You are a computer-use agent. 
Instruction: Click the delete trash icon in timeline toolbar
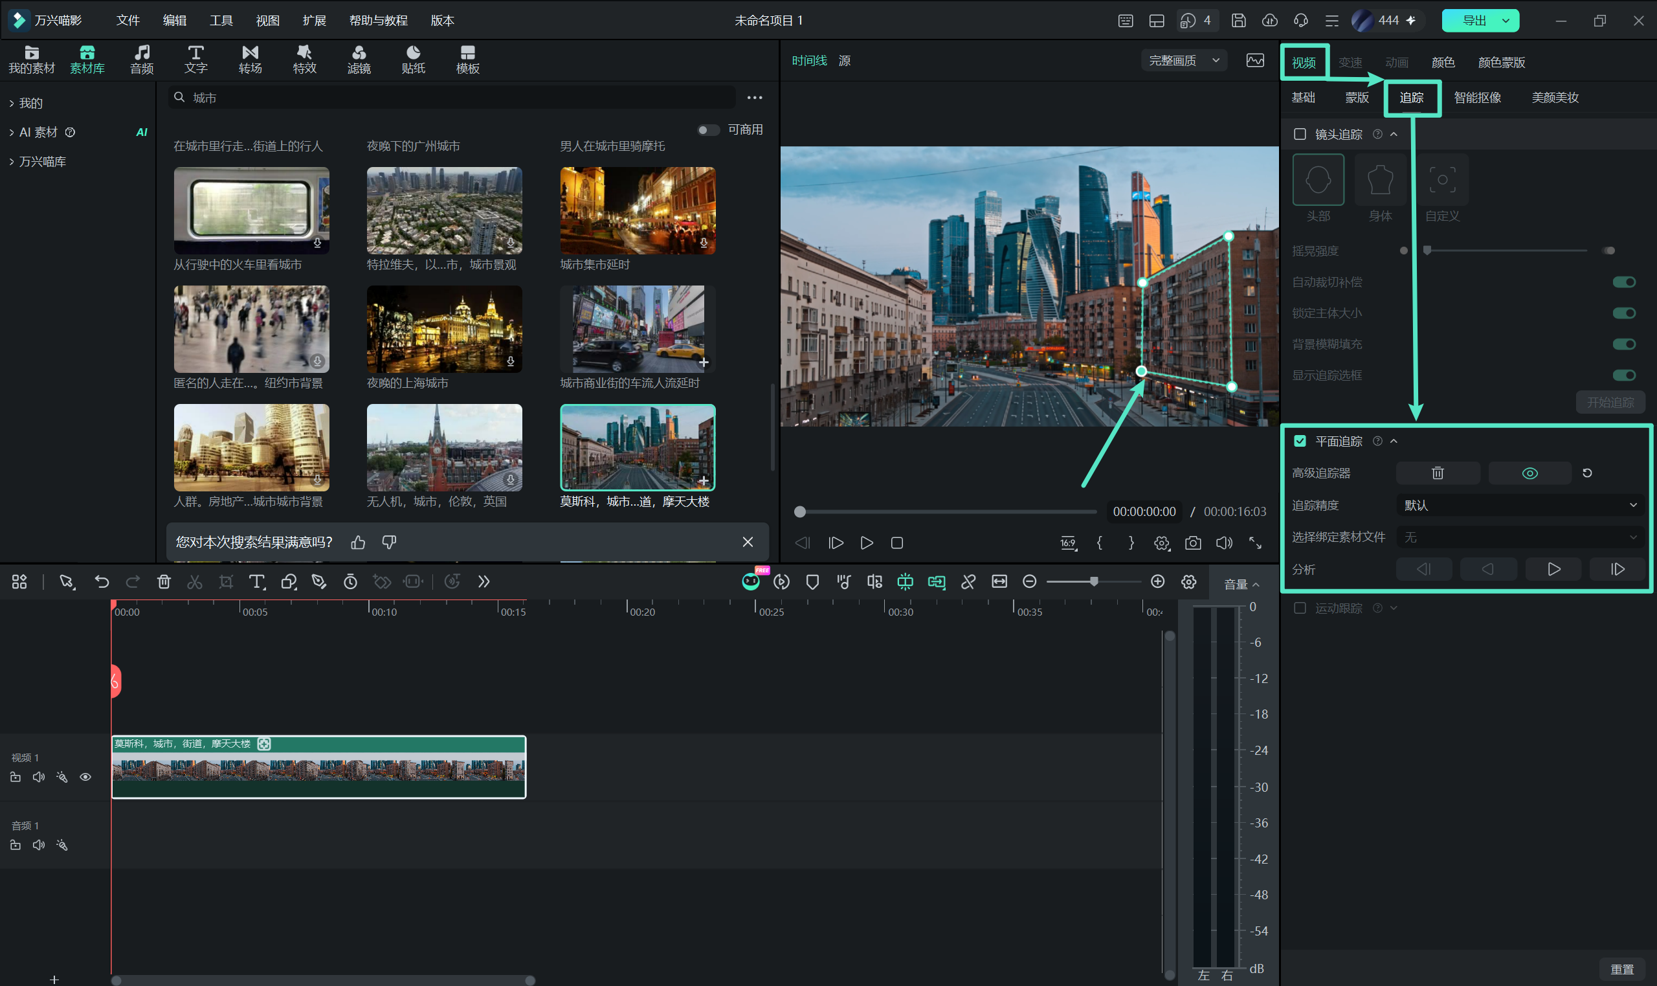pyautogui.click(x=164, y=582)
